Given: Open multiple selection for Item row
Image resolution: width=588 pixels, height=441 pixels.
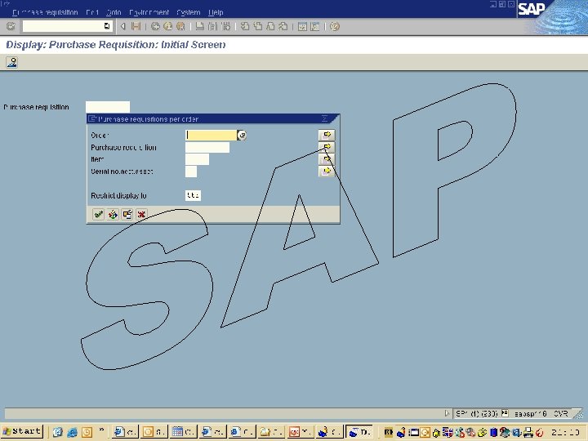Looking at the screenshot, I should [x=327, y=159].
